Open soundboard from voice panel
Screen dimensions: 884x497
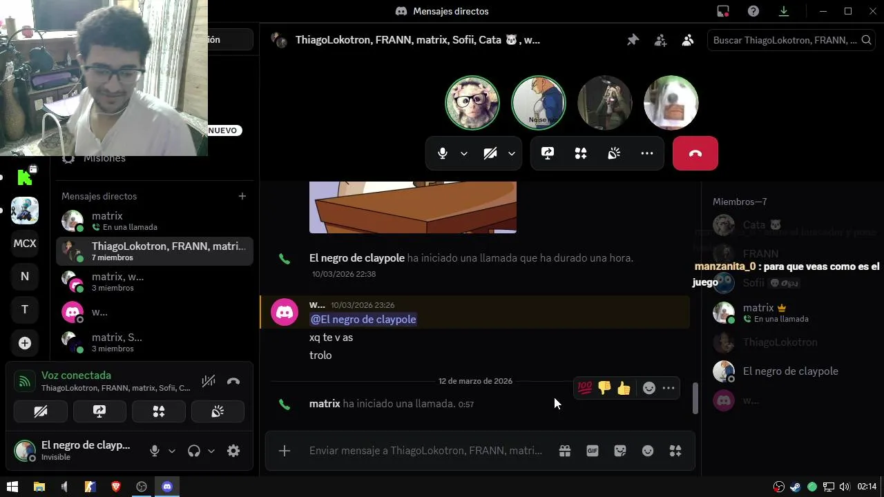point(218,411)
